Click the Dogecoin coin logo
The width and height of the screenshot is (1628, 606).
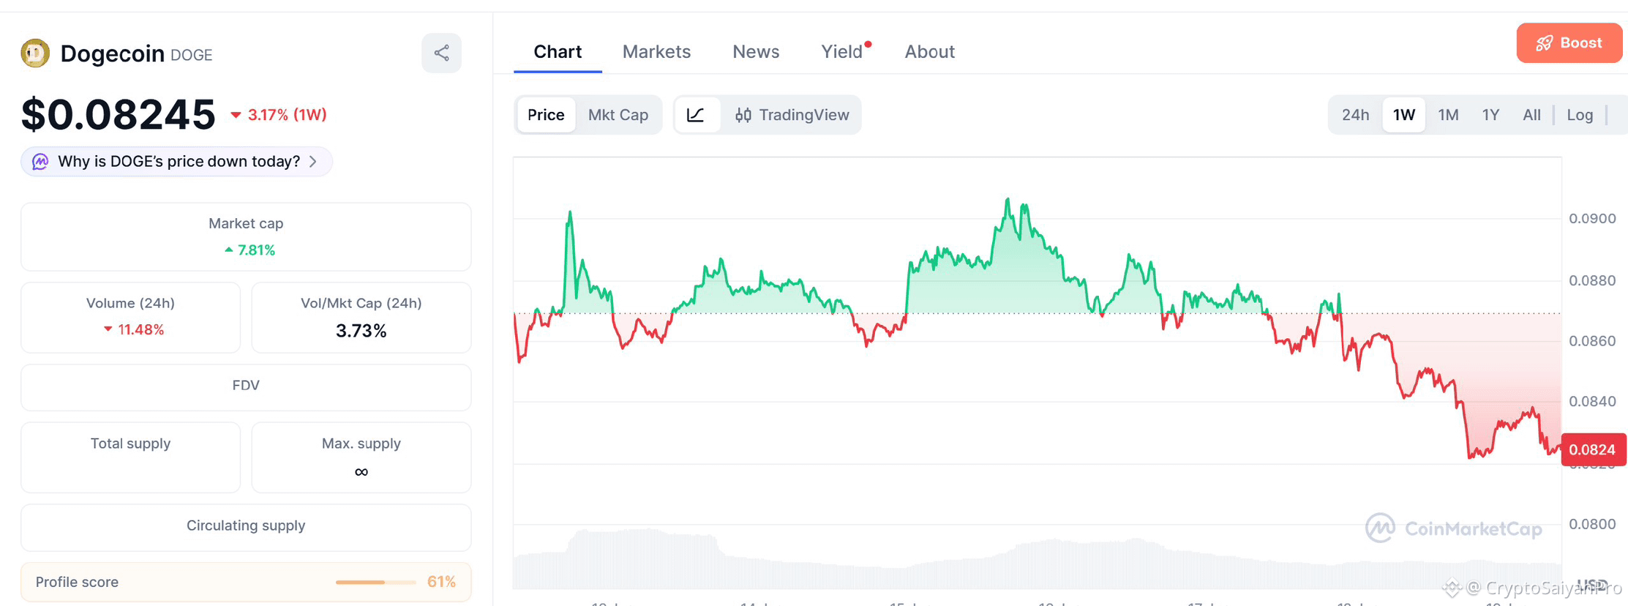click(x=35, y=53)
